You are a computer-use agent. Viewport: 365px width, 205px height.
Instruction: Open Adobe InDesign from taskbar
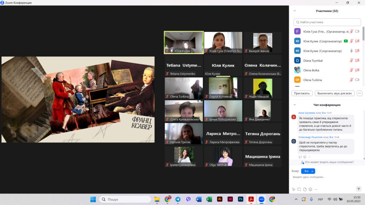point(230,199)
